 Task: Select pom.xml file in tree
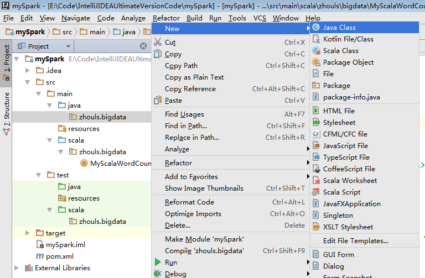point(55,256)
